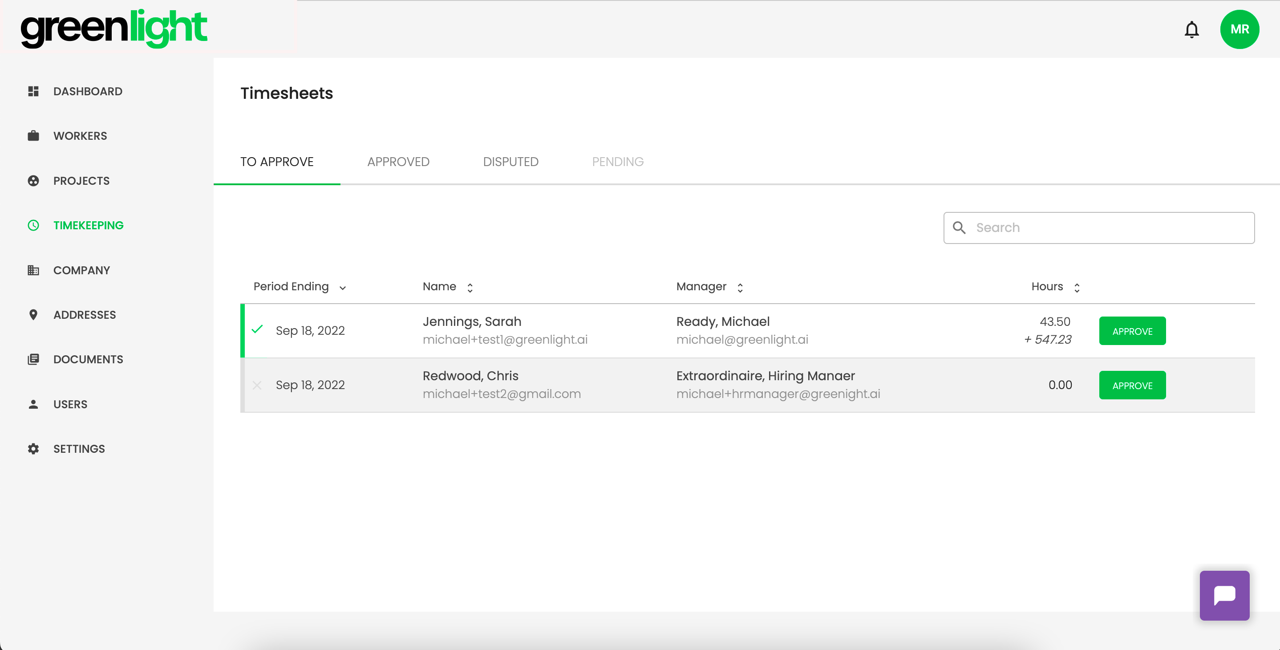Click the Workers briefcase icon
The height and width of the screenshot is (650, 1280).
(33, 136)
